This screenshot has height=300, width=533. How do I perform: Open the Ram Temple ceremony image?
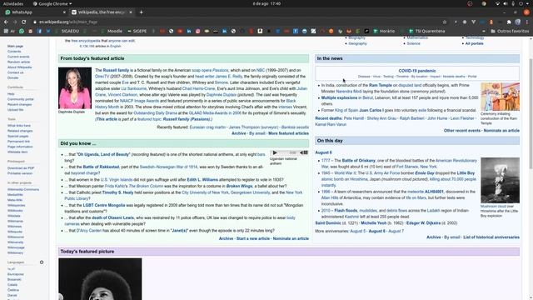500,97
